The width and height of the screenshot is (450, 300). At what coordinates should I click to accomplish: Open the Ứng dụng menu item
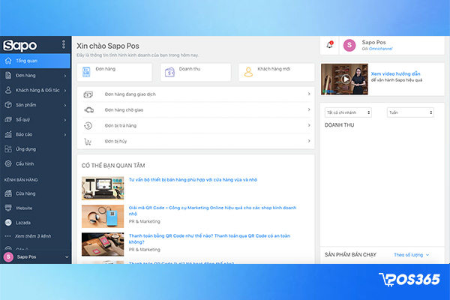[x=35, y=149]
